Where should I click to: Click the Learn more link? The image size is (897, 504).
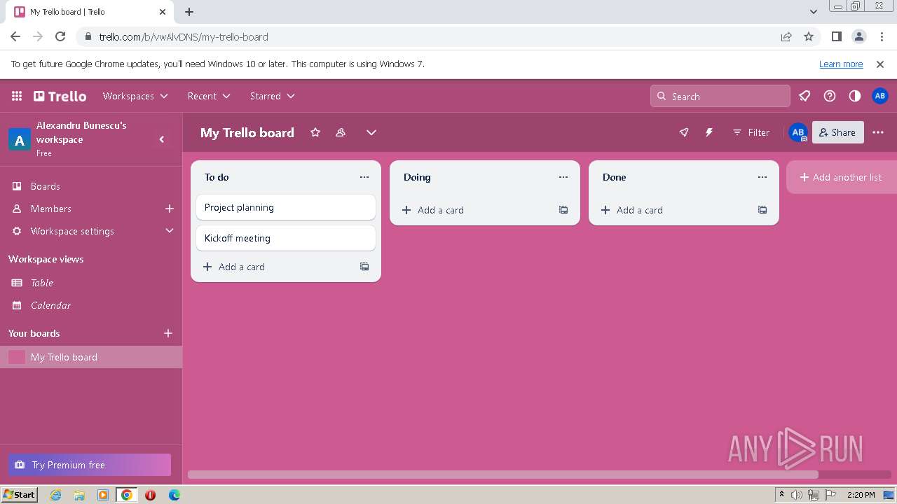coord(841,64)
